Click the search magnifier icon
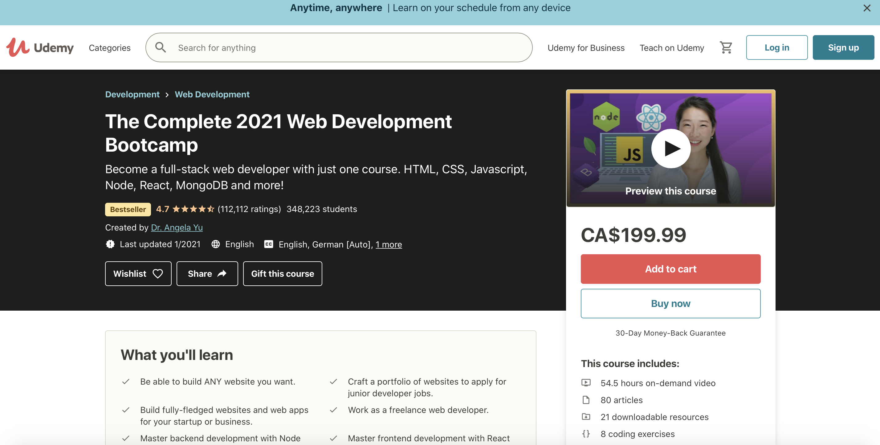Screen dimensions: 880x445 coord(161,47)
